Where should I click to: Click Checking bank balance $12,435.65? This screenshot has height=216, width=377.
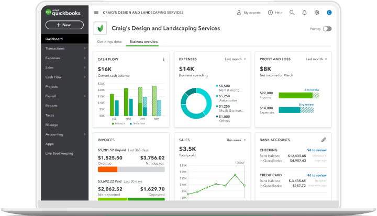(x=297, y=156)
